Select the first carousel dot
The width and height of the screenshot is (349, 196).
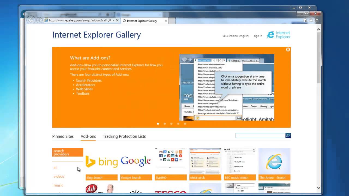158,124
